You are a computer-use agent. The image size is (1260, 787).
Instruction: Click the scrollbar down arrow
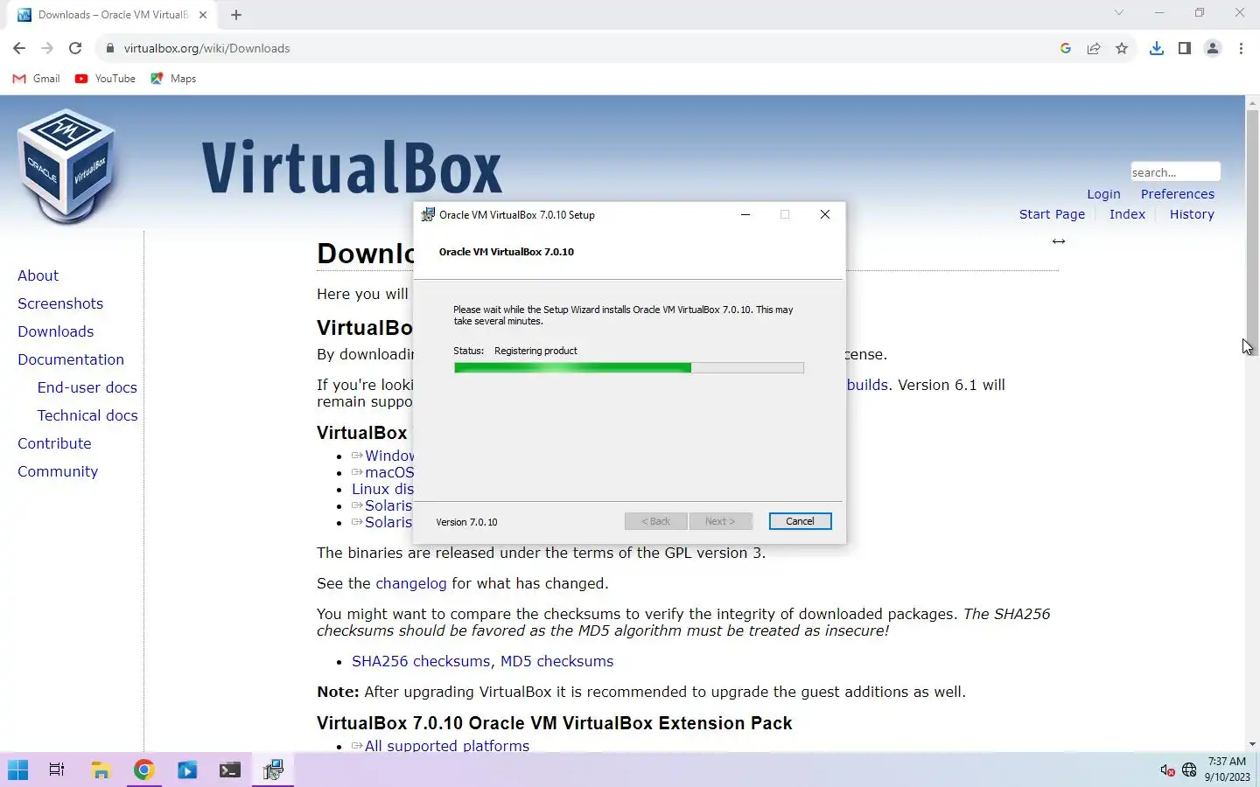tap(1252, 744)
